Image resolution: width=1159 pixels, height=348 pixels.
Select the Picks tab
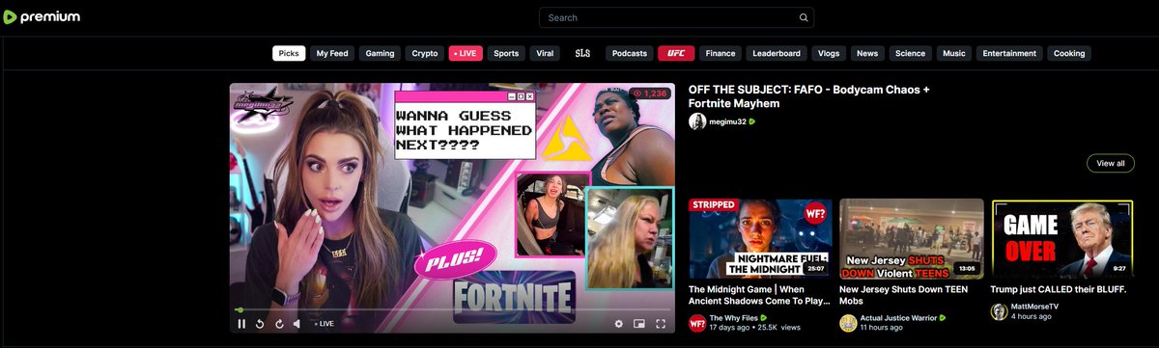[x=289, y=54]
